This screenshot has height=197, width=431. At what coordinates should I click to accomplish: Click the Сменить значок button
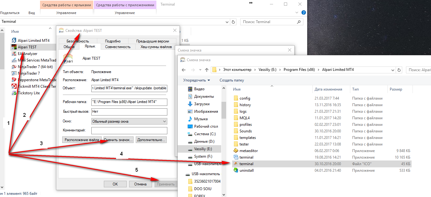(119, 140)
